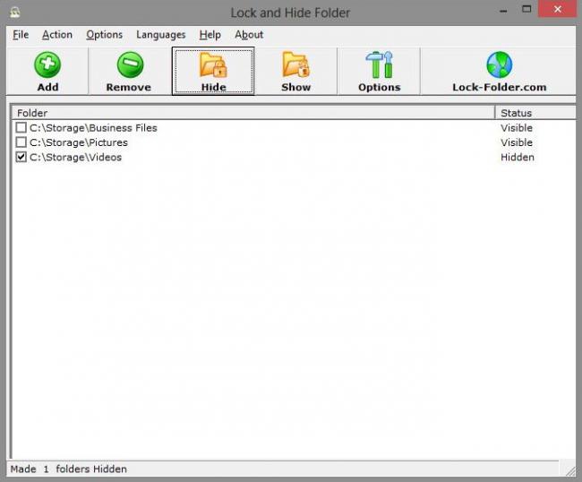
Task: Open the Help menu
Action: pyautogui.click(x=210, y=35)
